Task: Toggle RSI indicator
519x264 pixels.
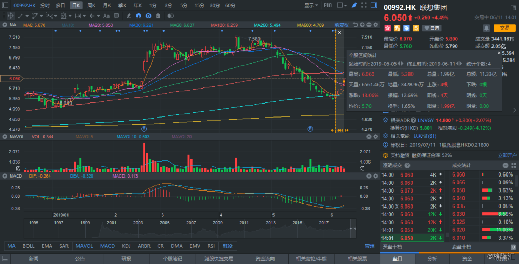Action: point(211,246)
